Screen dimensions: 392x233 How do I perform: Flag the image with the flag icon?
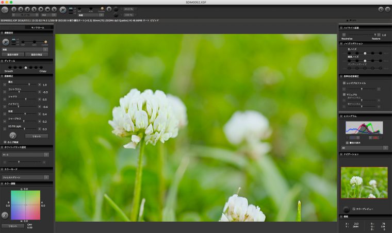click(41, 9)
